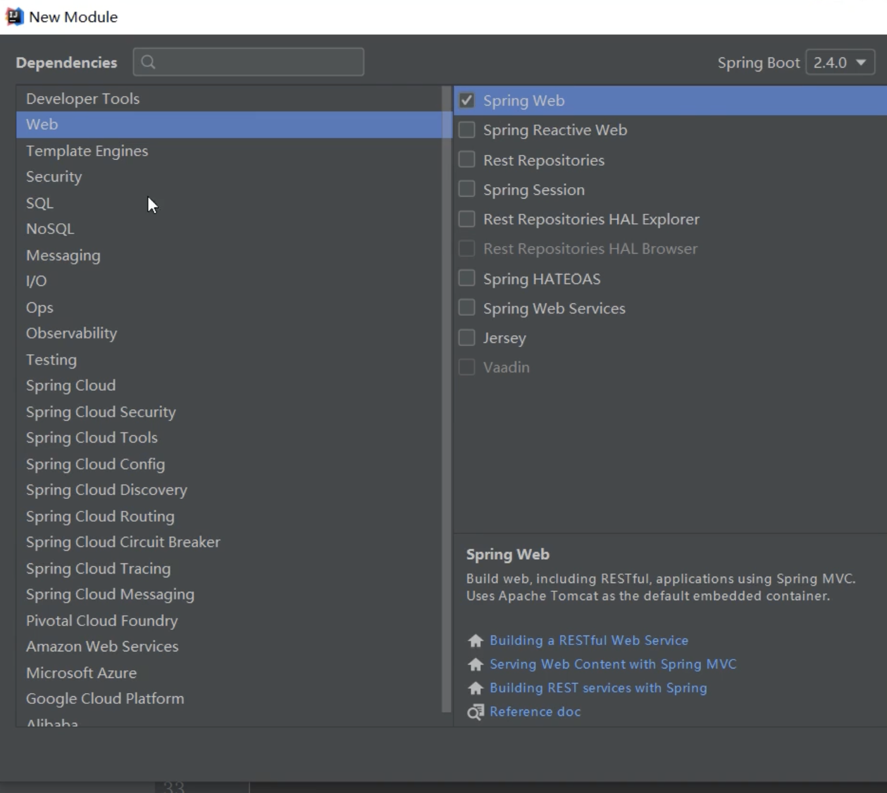Open Spring Cloud Circuit Breaker category
Viewport: 887px width, 793px height.
pos(230,542)
